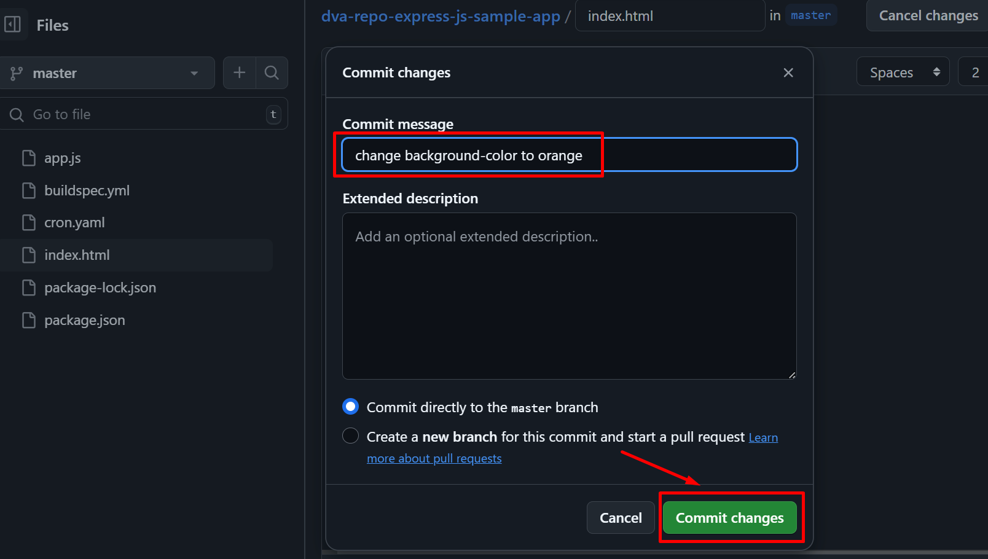Collapse the file tree side panel icon
Viewport: 988px width, 559px height.
click(13, 25)
